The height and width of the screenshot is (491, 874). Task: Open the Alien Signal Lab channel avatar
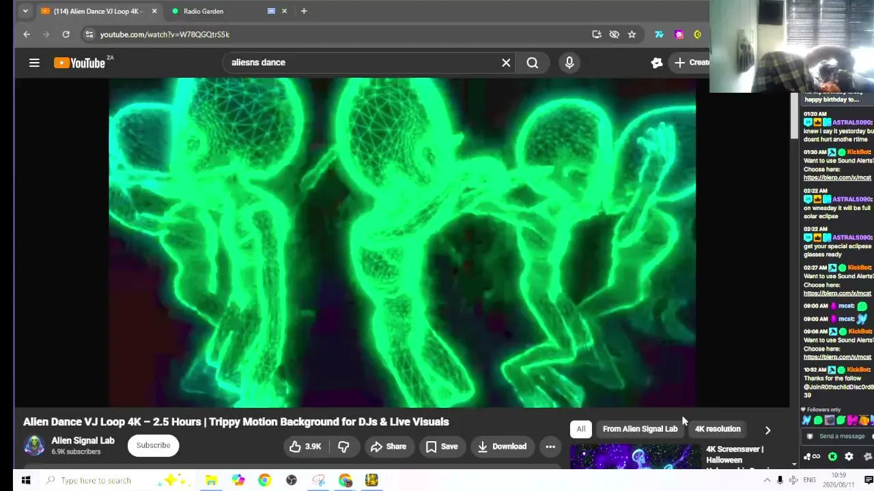pos(34,445)
